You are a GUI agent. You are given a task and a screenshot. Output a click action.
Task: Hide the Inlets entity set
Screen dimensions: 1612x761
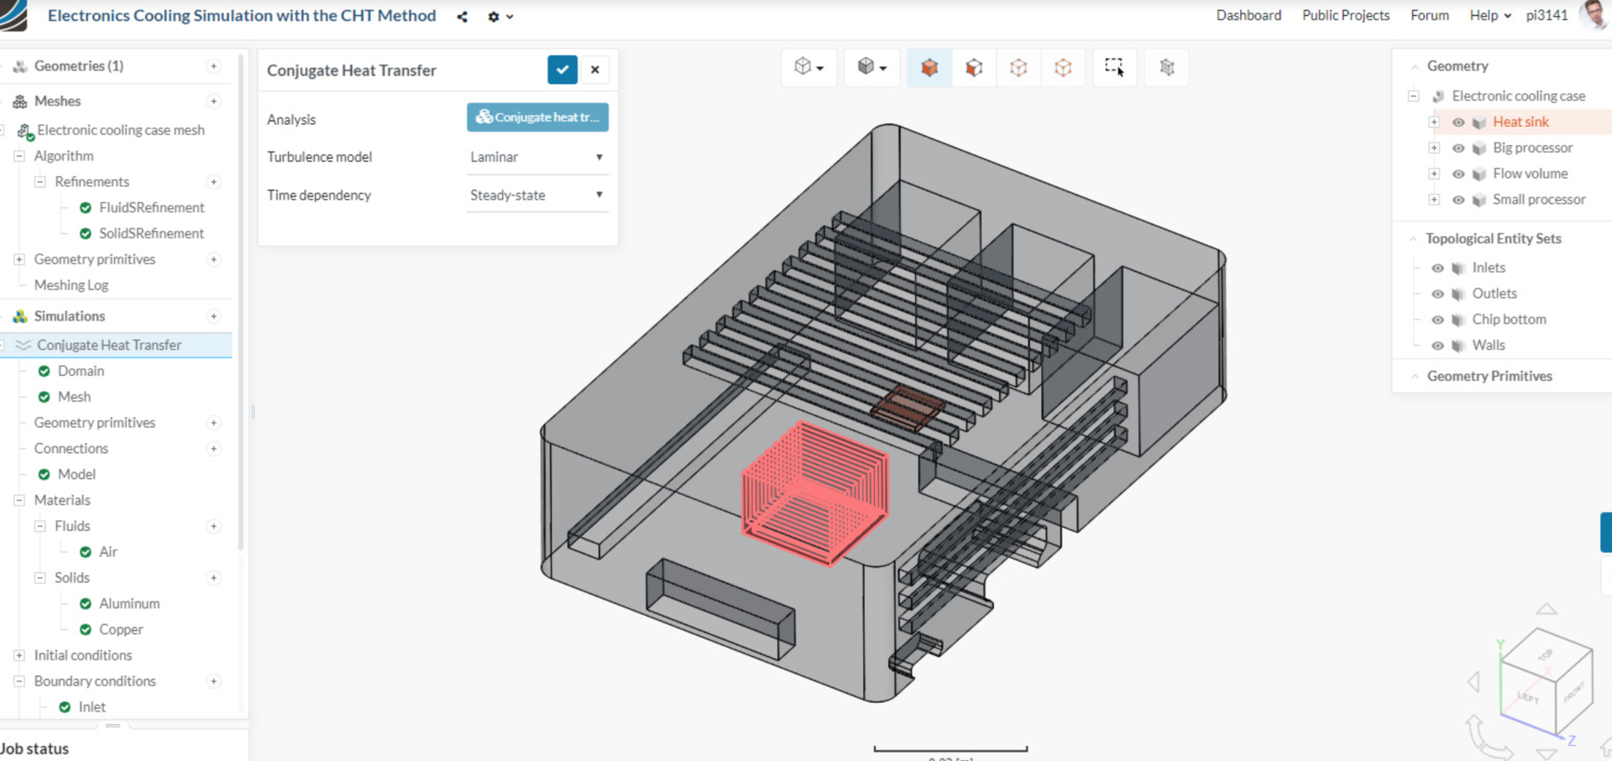pyautogui.click(x=1437, y=268)
